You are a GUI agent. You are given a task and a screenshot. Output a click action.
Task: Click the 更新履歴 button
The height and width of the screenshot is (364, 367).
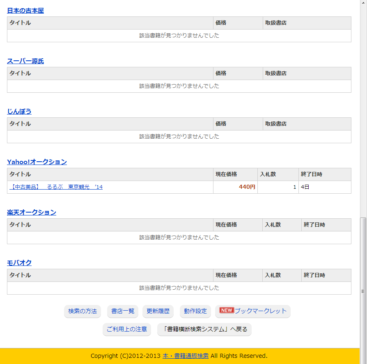pyautogui.click(x=158, y=311)
